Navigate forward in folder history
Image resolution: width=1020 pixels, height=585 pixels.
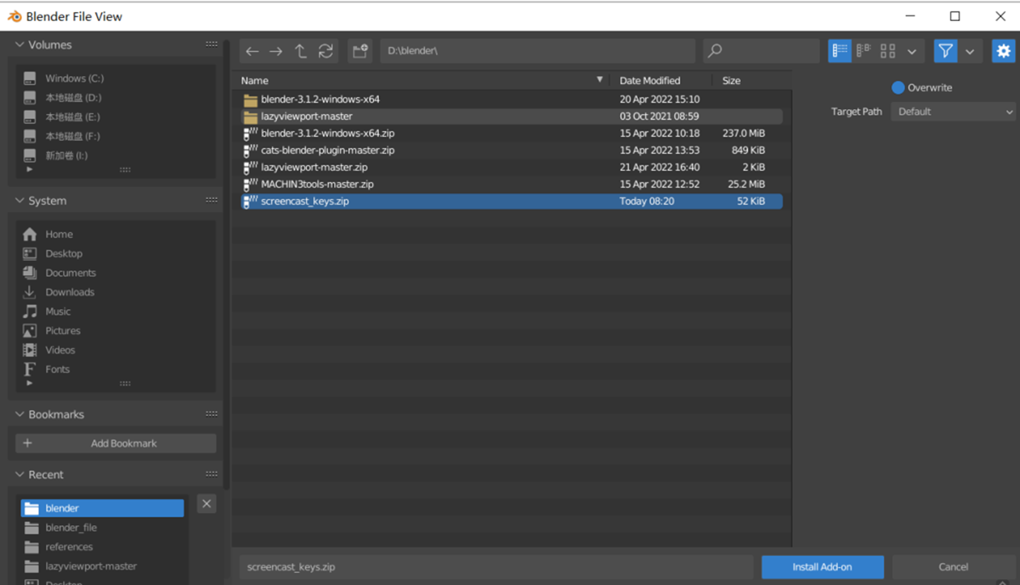(276, 51)
